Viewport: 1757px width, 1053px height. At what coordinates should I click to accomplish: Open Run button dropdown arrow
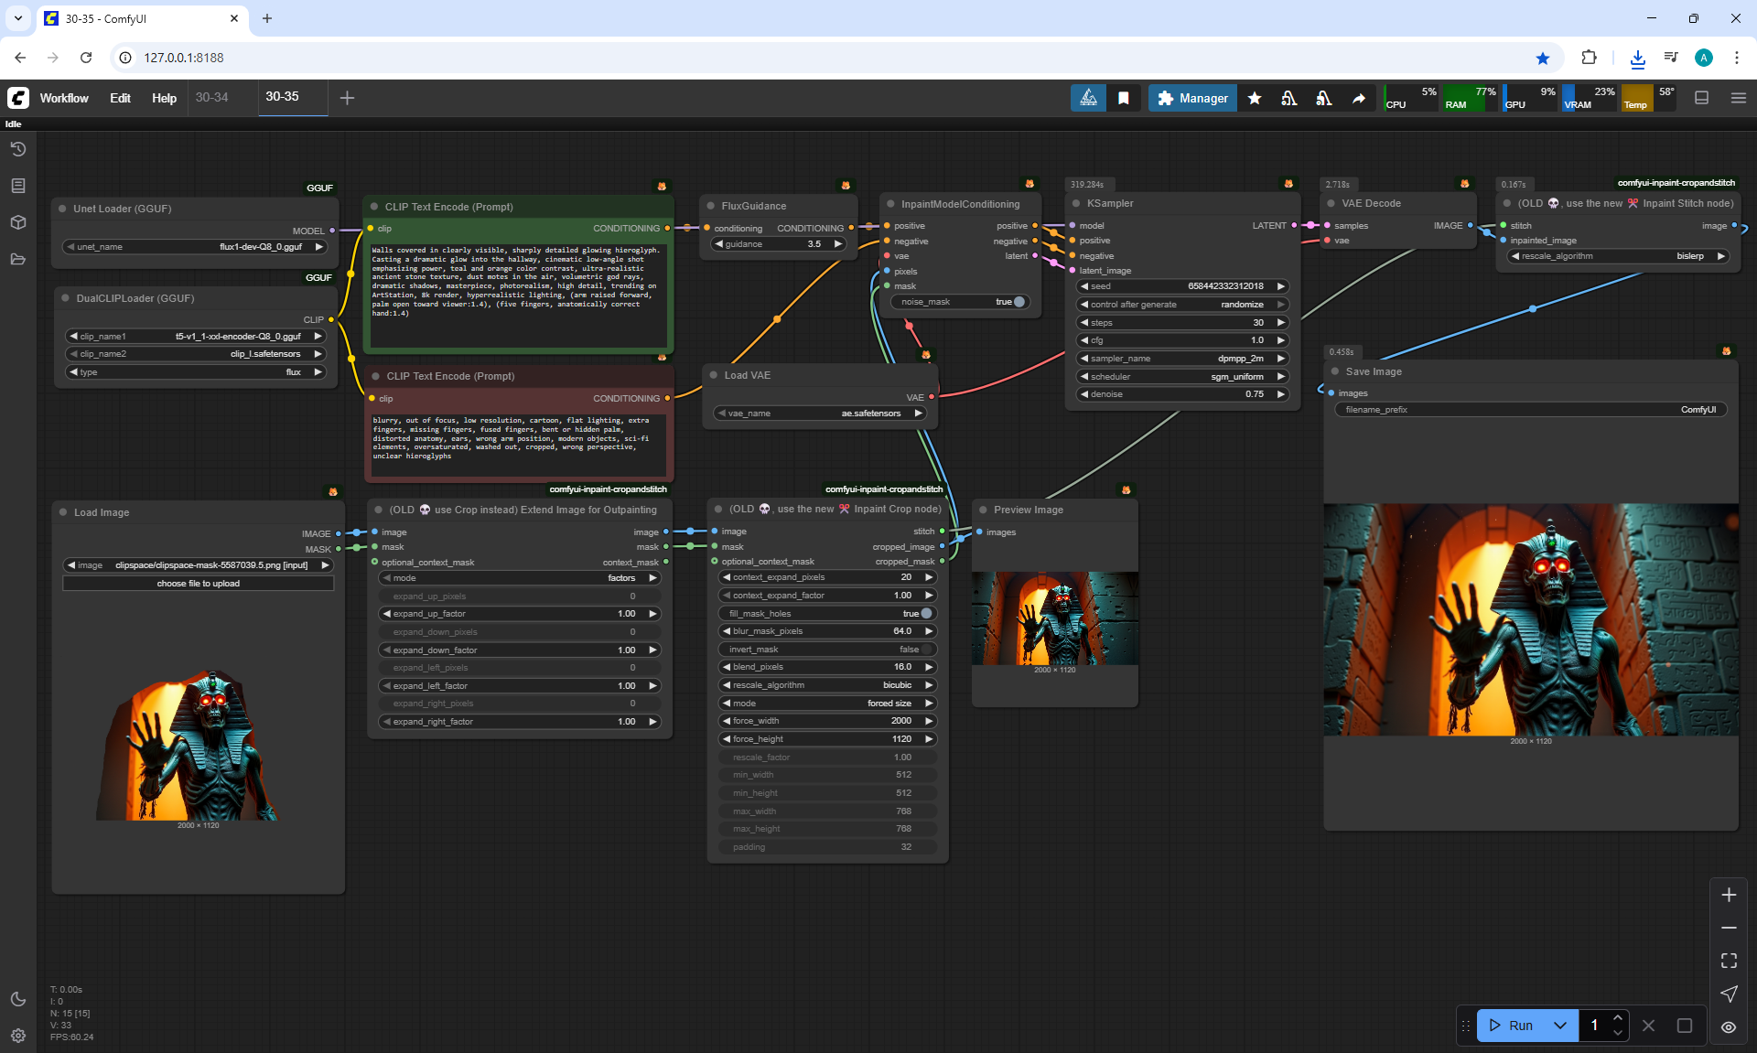[1560, 1026]
